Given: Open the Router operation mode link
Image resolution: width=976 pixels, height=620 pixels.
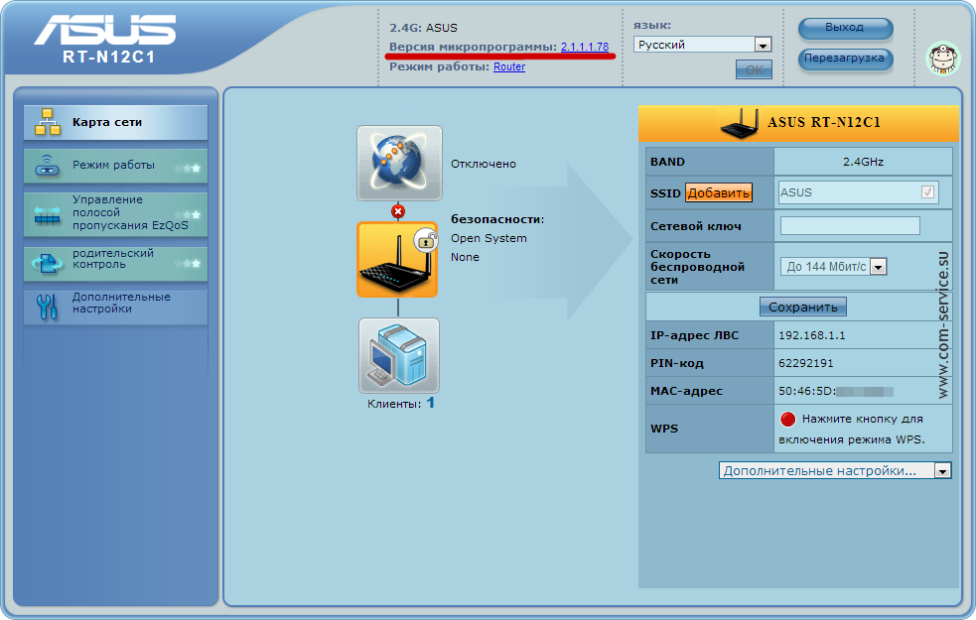Looking at the screenshot, I should tap(509, 66).
